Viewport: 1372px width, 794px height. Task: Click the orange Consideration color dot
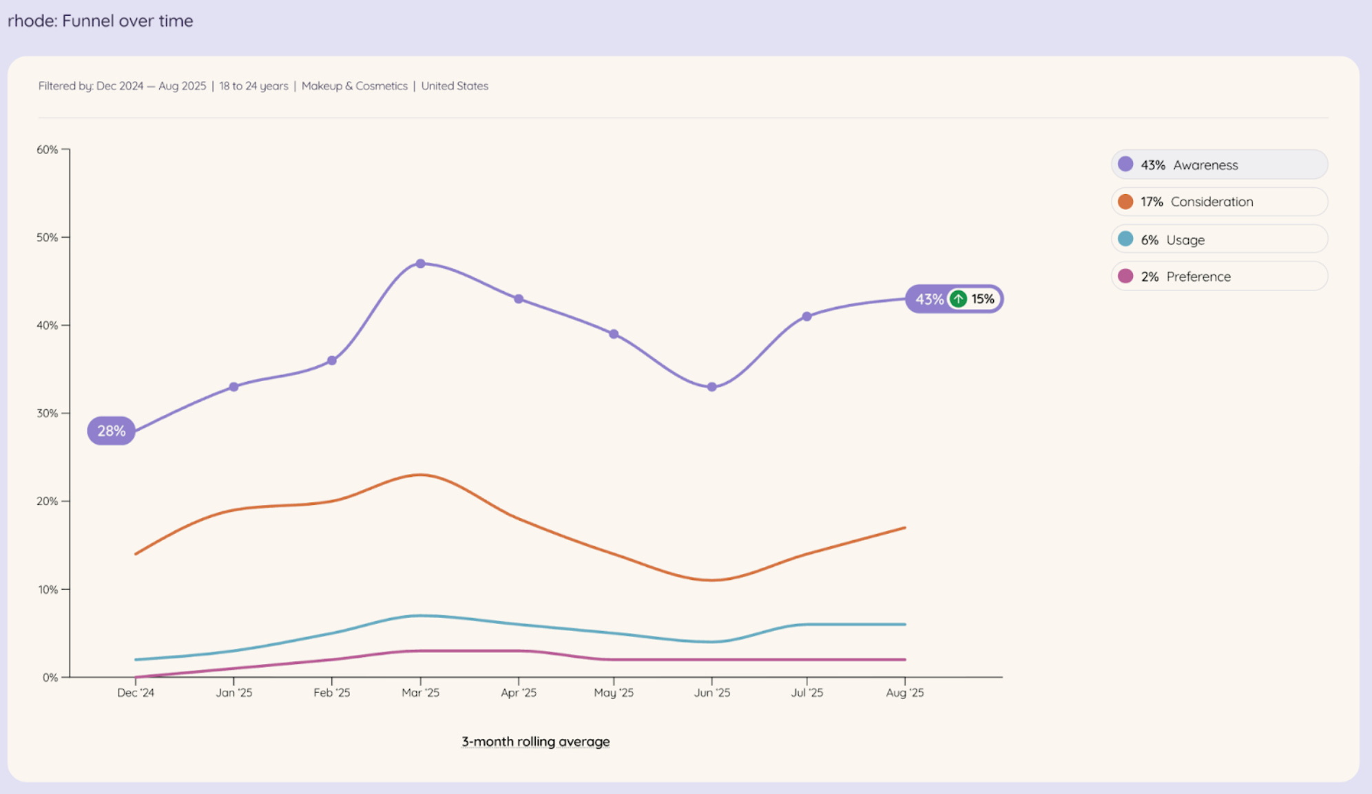1125,202
